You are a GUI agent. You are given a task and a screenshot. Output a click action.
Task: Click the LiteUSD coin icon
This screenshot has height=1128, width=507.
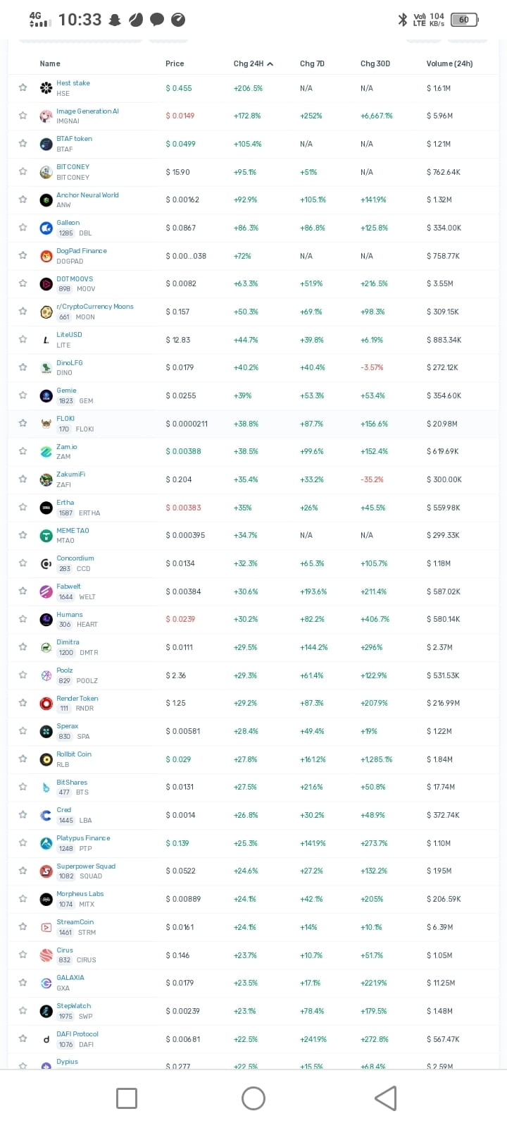[x=46, y=339]
